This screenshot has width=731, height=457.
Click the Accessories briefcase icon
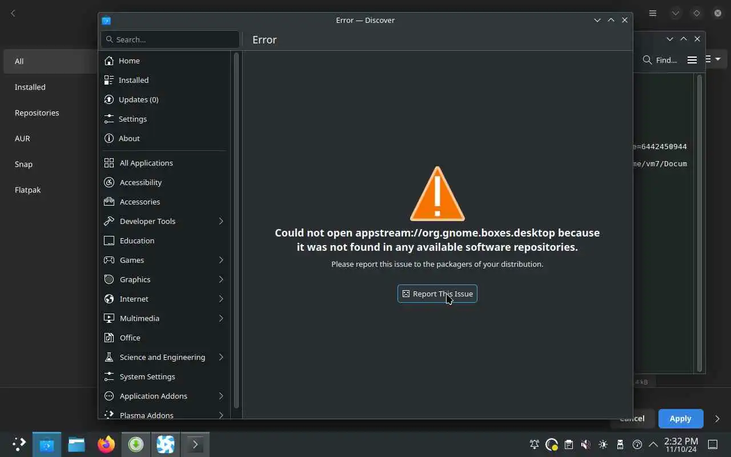[109, 202]
